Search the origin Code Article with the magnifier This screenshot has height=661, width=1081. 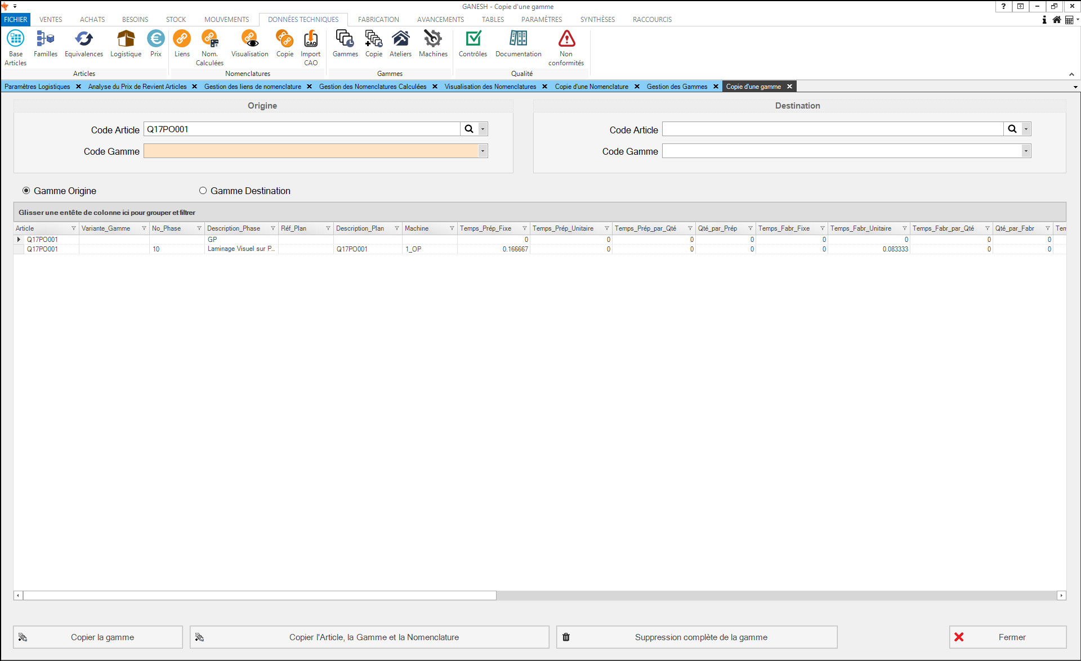(x=469, y=129)
